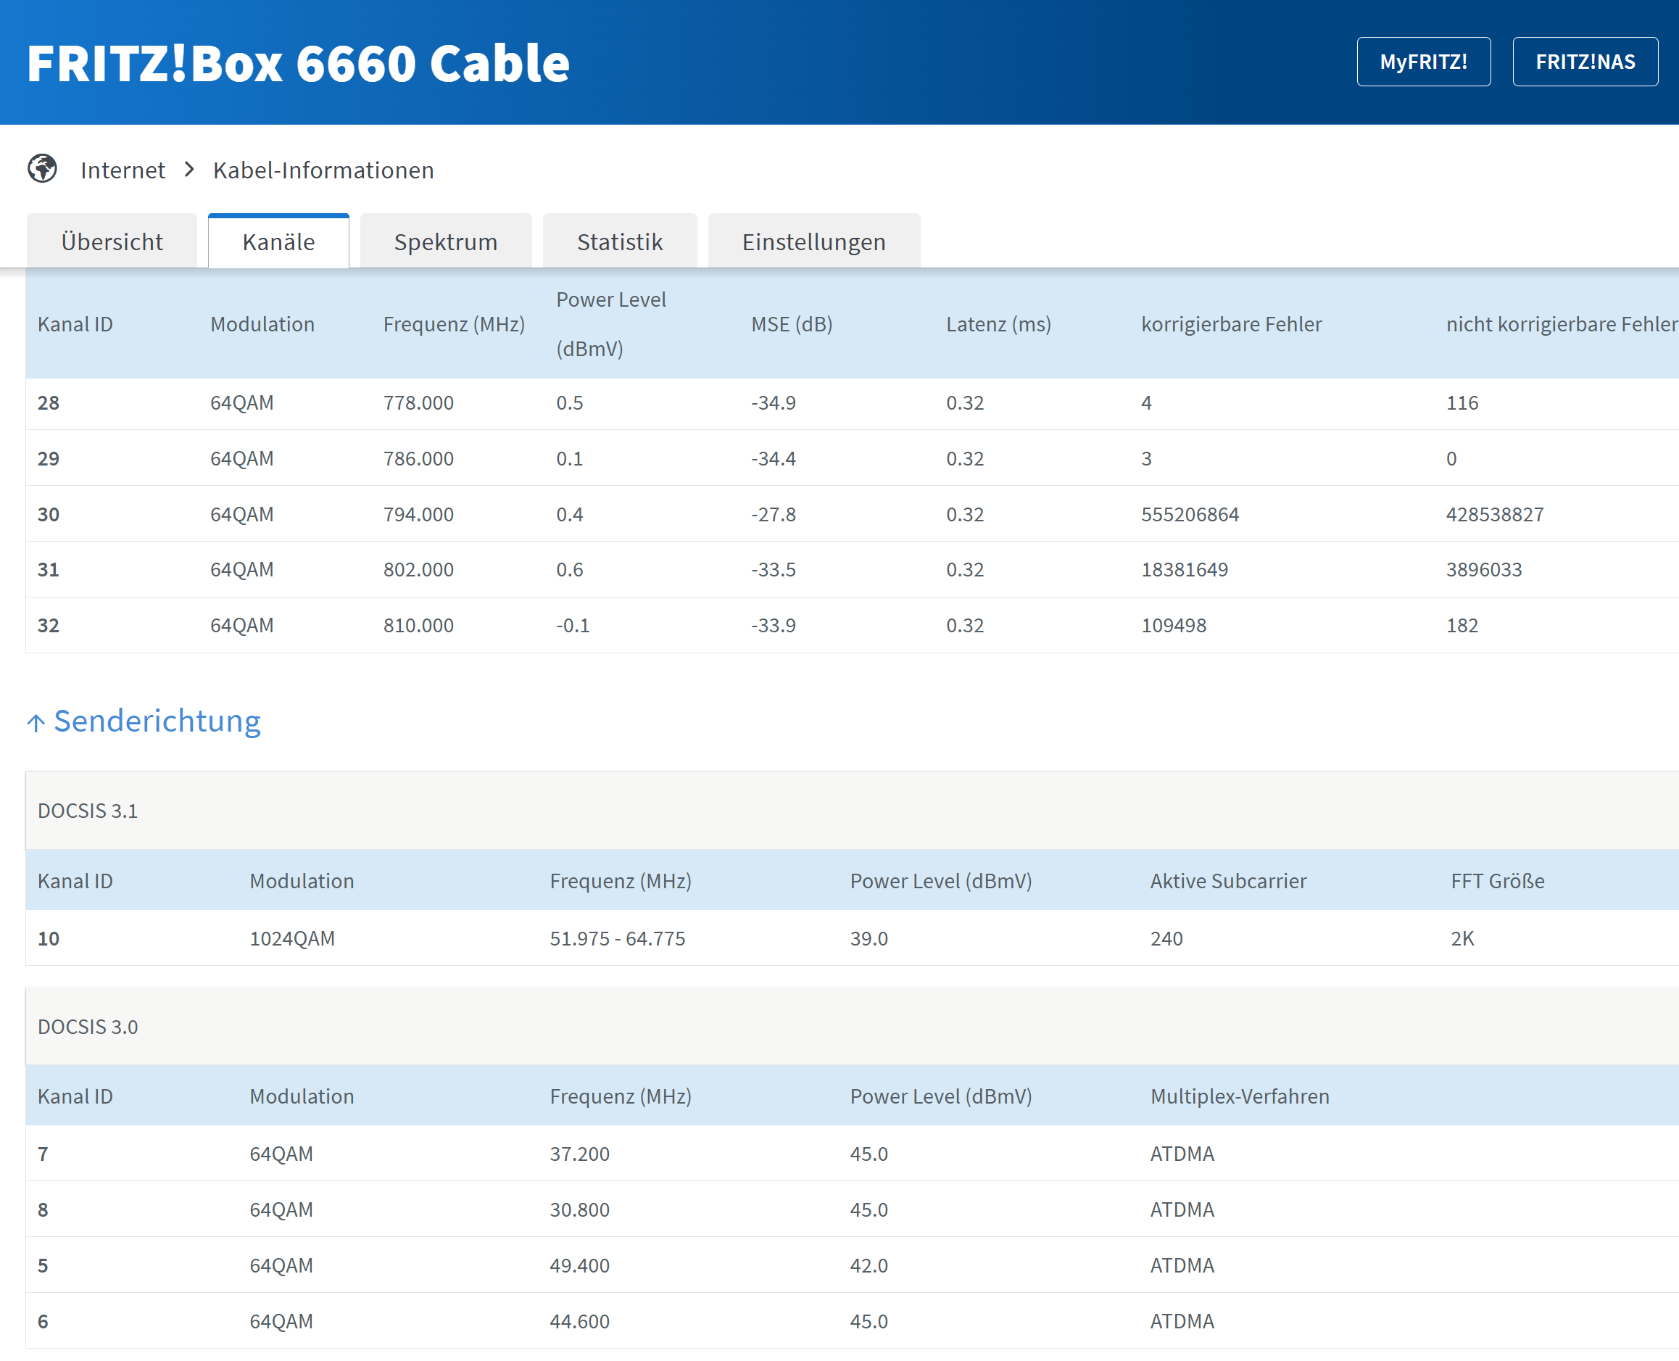1679x1361 pixels.
Task: Click power level value 42.0
Action: click(868, 1265)
